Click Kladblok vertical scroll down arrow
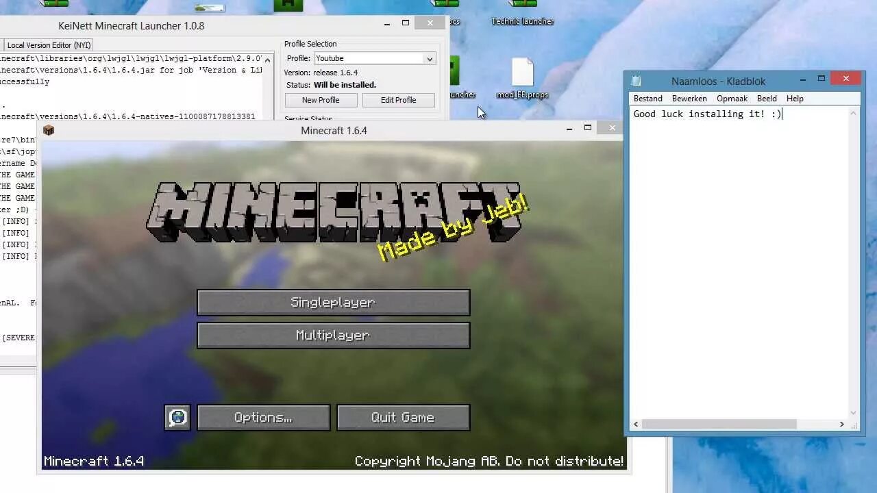 click(853, 412)
